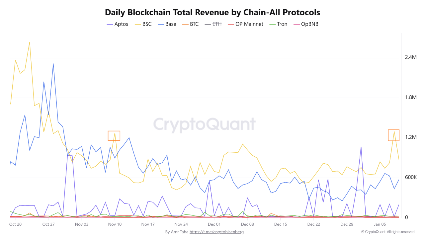The image size is (425, 239).
Task: Click the CryptoQuant copyright notice
Action: click(388, 232)
